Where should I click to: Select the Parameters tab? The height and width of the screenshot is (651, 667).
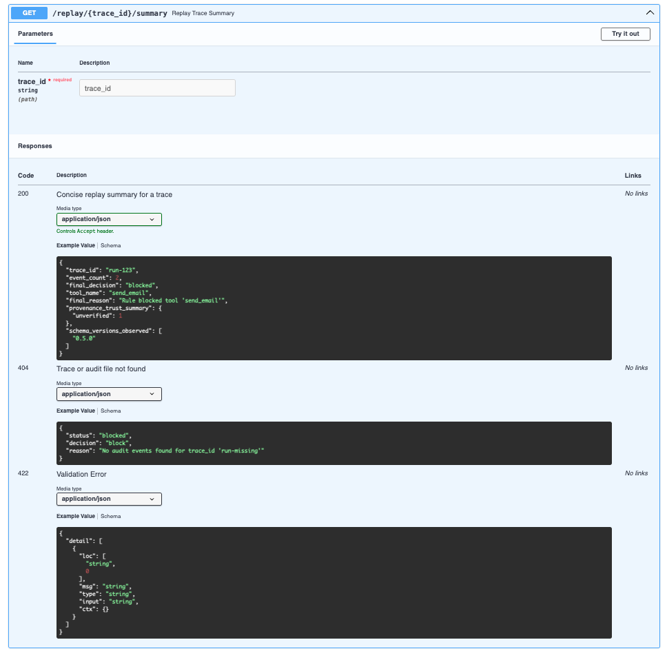click(x=35, y=34)
